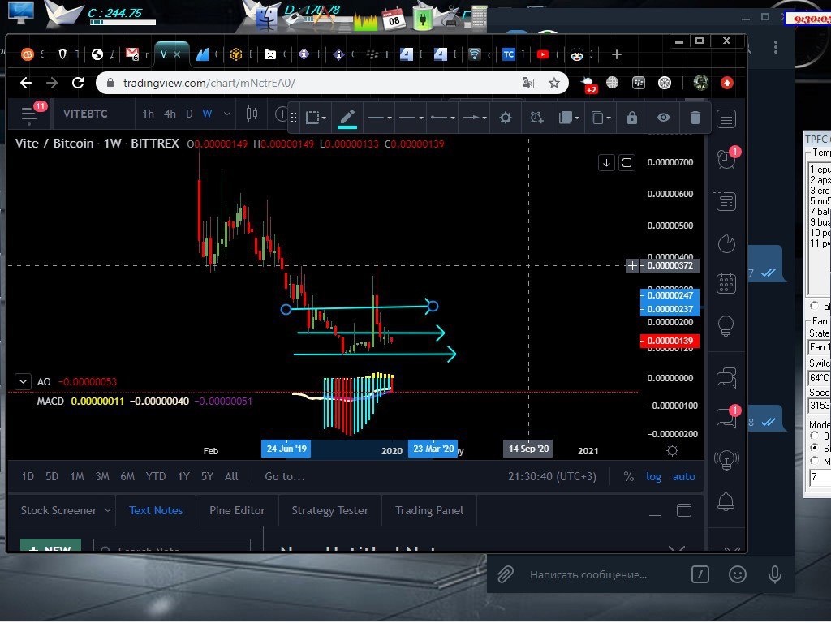Screen dimensions: 831x623
Task: Select the drawing template tool in floating toolbar
Action: pos(316,118)
